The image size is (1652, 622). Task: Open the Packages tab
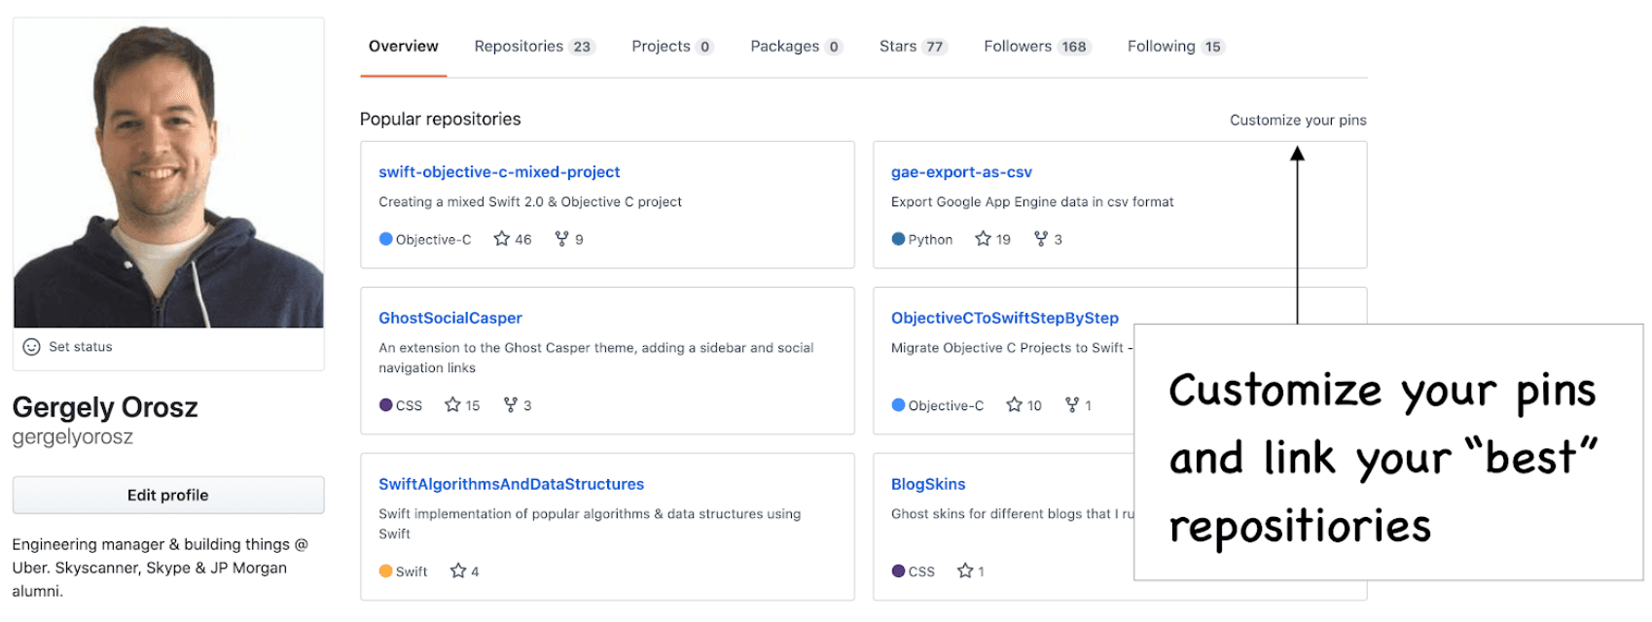pyautogui.click(x=796, y=47)
